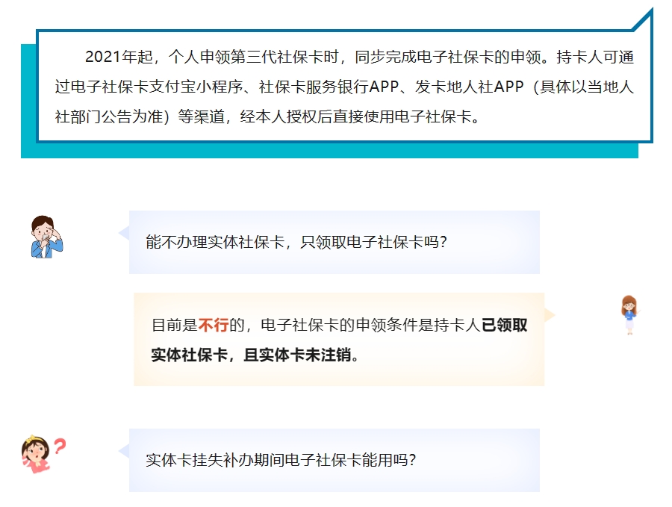This screenshot has width=672, height=507.
Task: Click the confused girl avatar with question mark
Action: click(43, 454)
